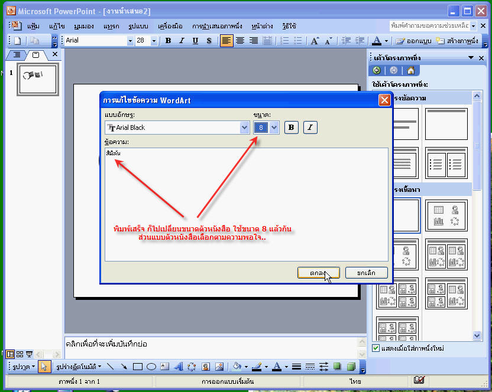Open the Insert Clip Art tool
492x392 pixels.
[x=206, y=366]
